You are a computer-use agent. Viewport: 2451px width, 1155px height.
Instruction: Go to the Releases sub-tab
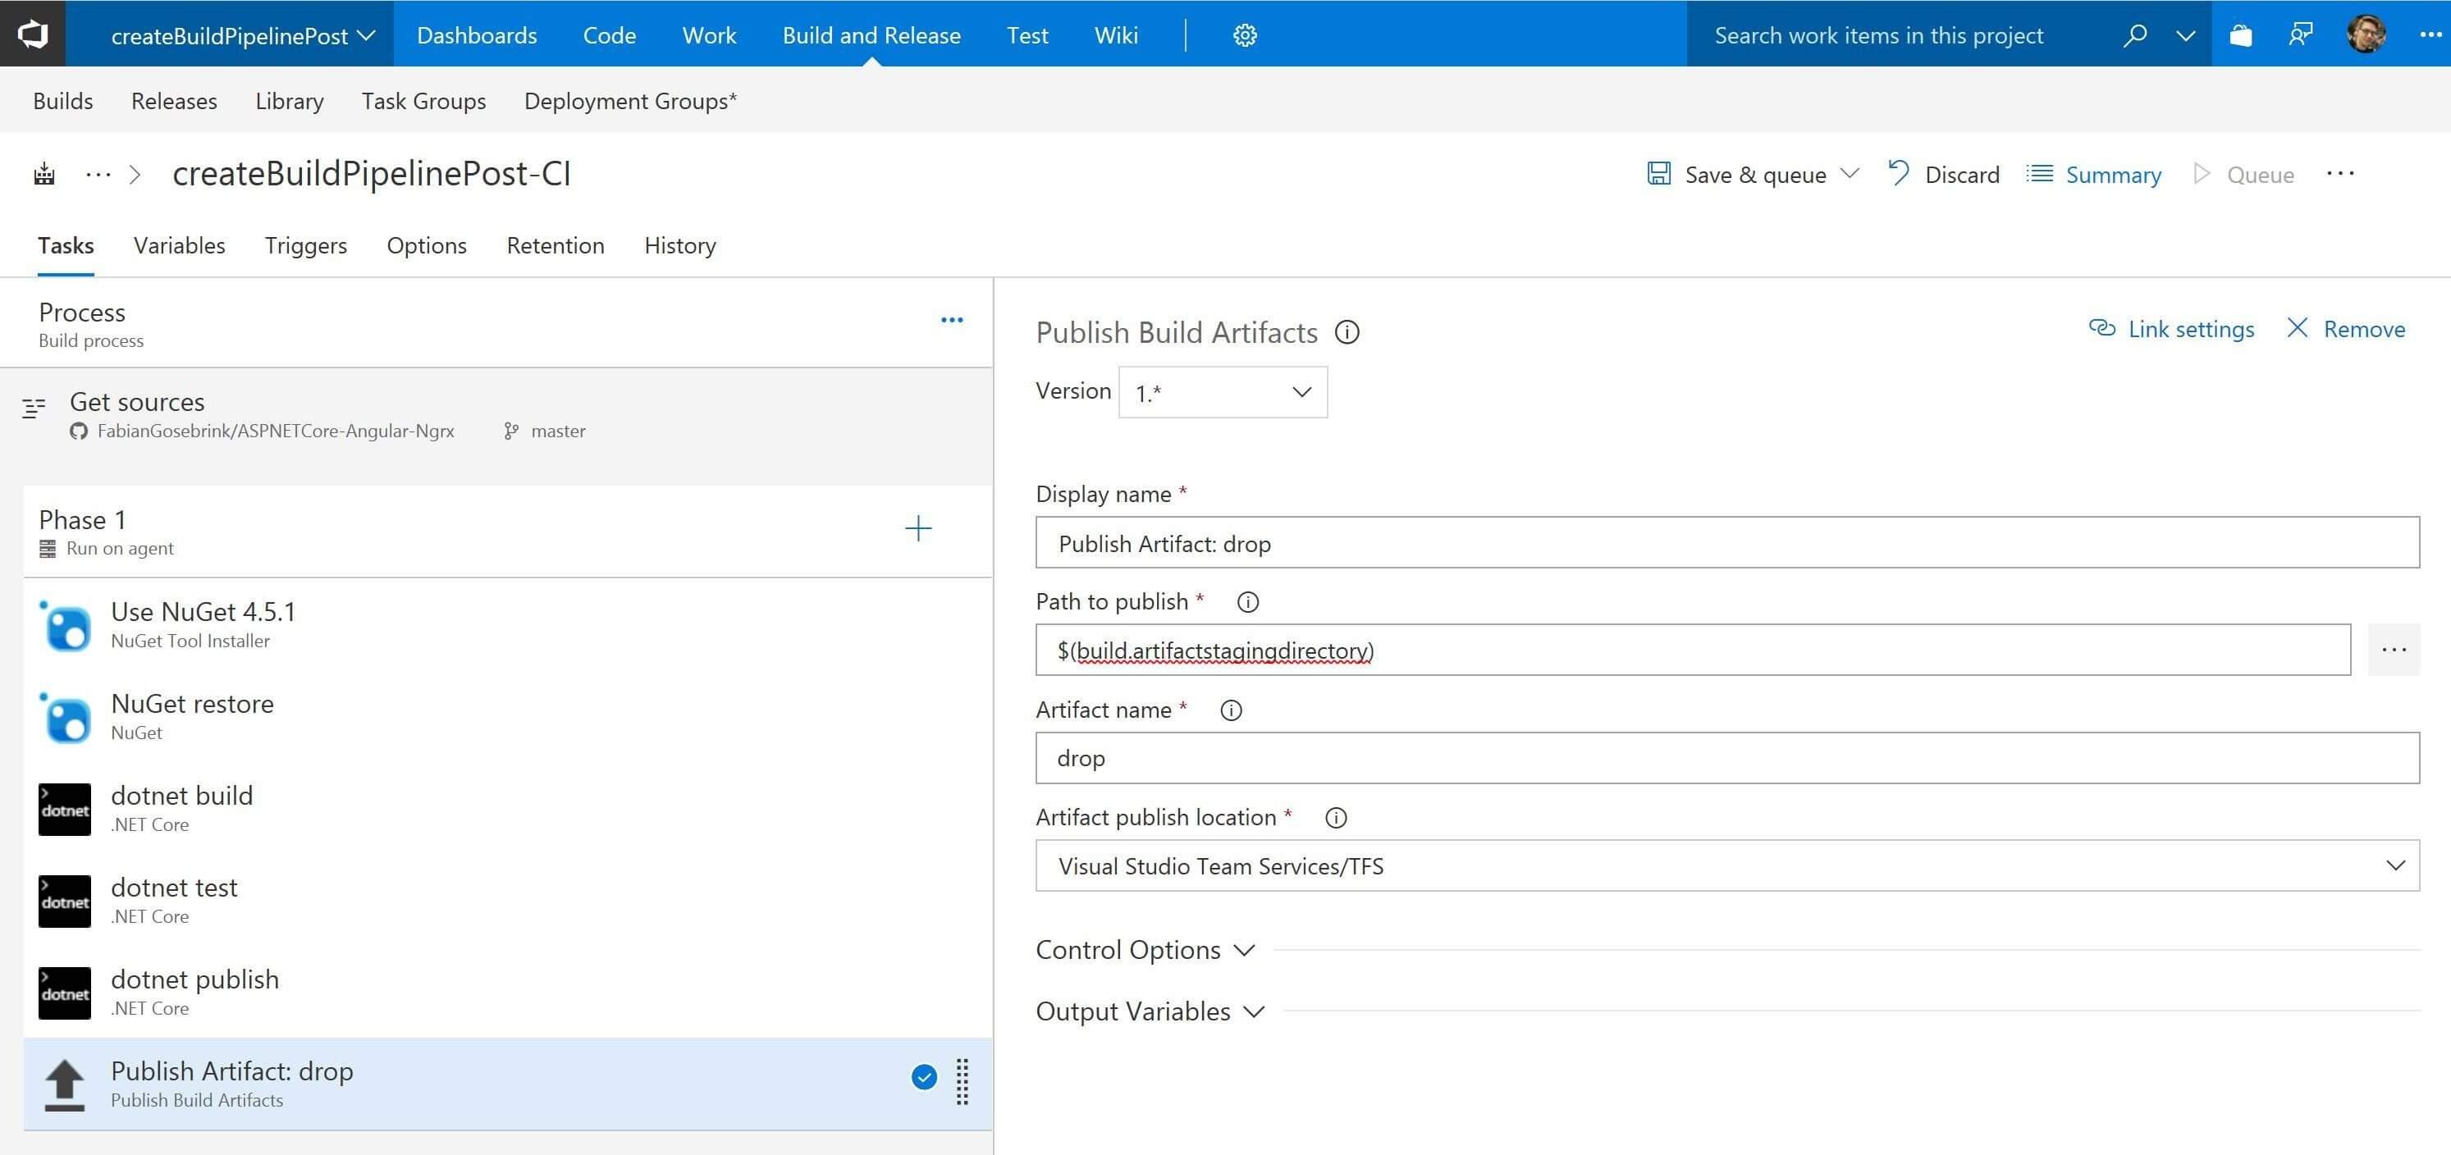click(x=174, y=101)
